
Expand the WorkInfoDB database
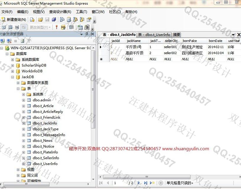(x=13, y=71)
